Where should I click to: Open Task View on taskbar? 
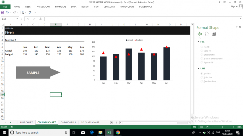(74, 132)
